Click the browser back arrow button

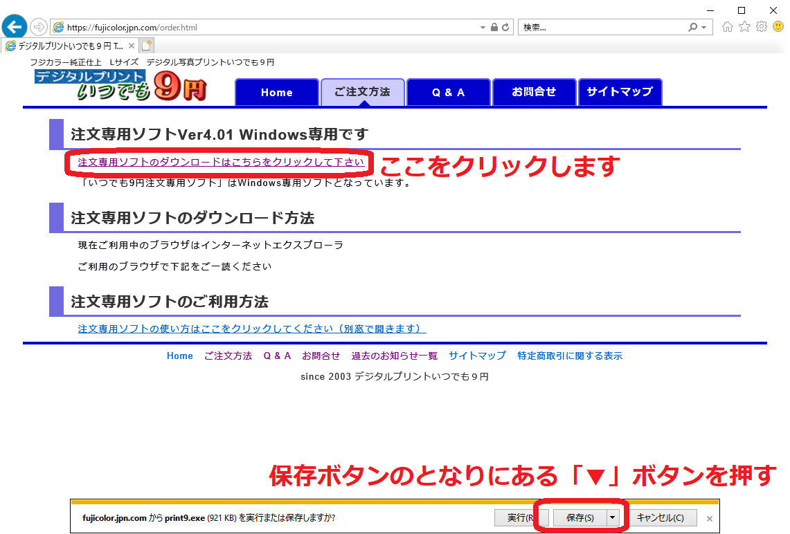tap(14, 27)
